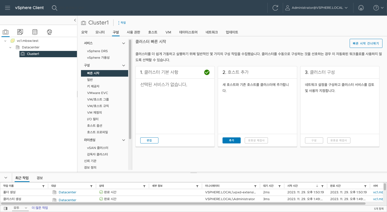Open the feedback smiley icon
387x212 pixels.
point(361,8)
